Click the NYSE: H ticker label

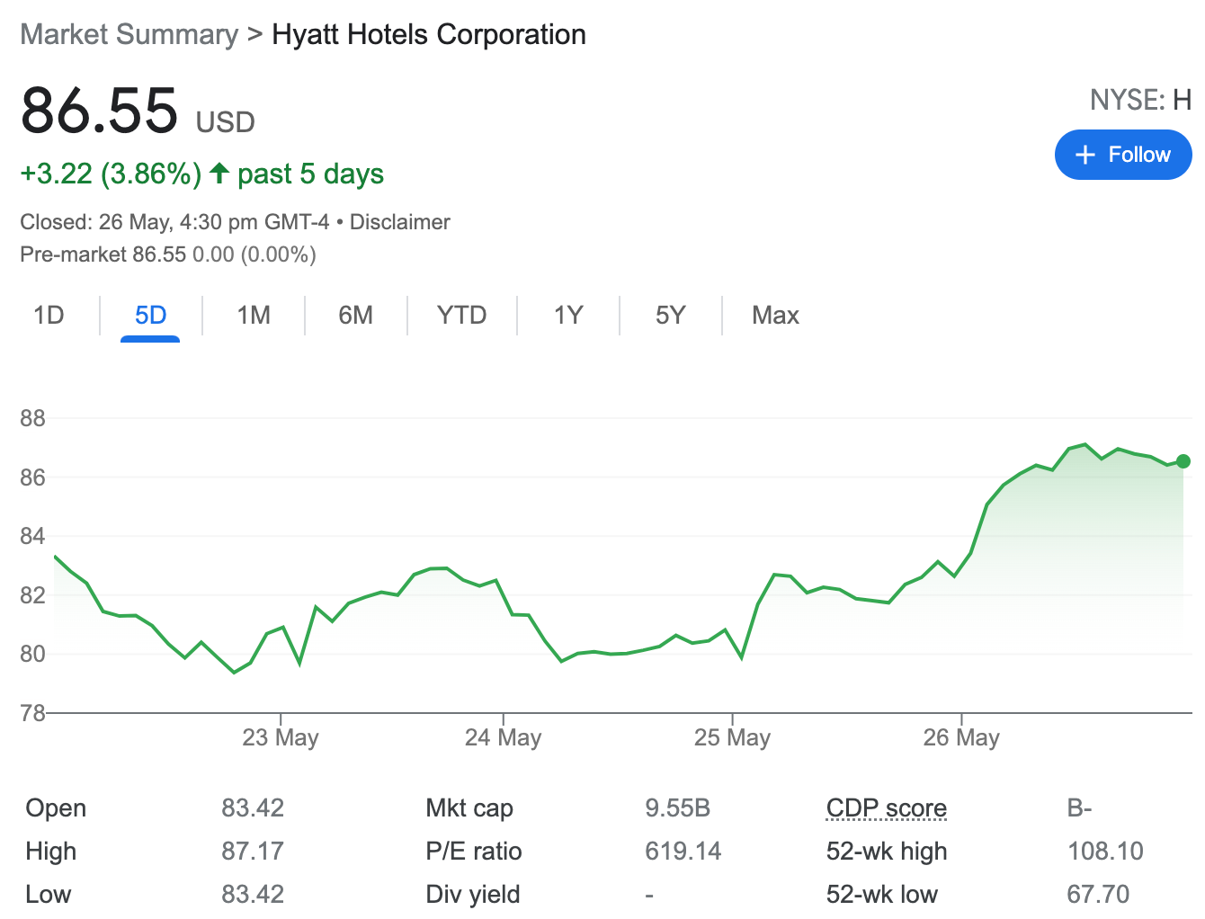[1140, 100]
